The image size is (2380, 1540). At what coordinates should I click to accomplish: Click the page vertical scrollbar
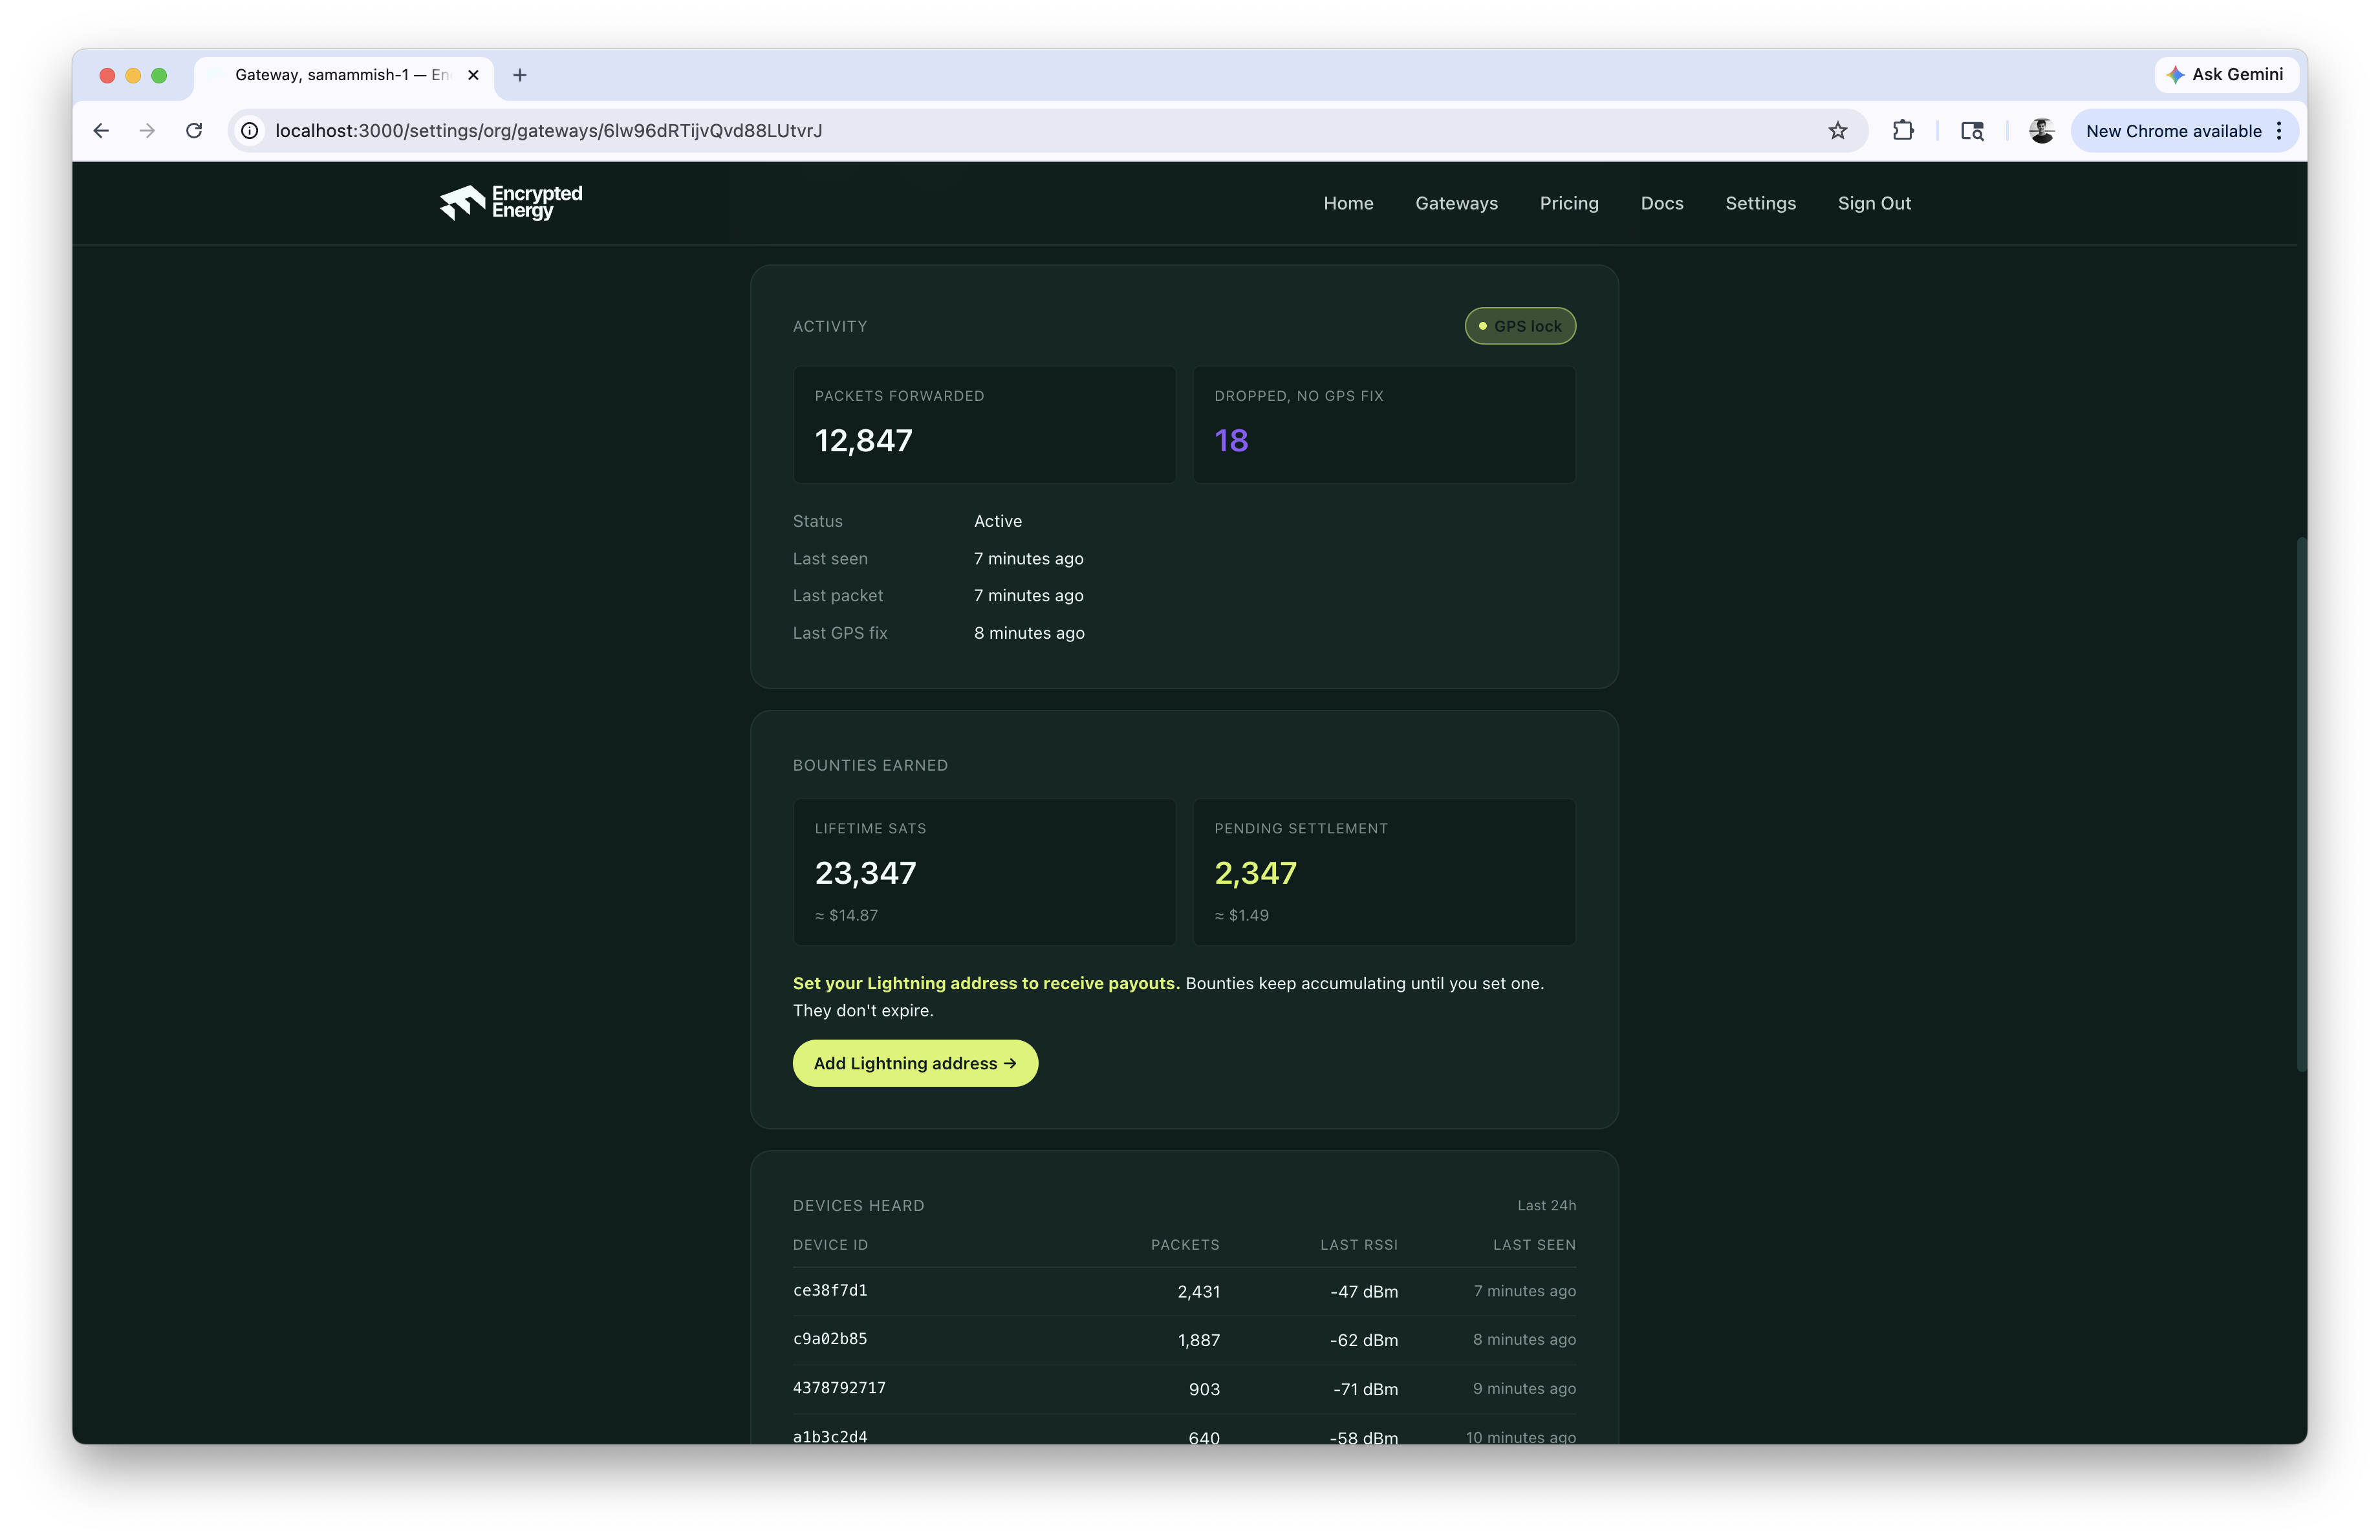pyautogui.click(x=2301, y=804)
